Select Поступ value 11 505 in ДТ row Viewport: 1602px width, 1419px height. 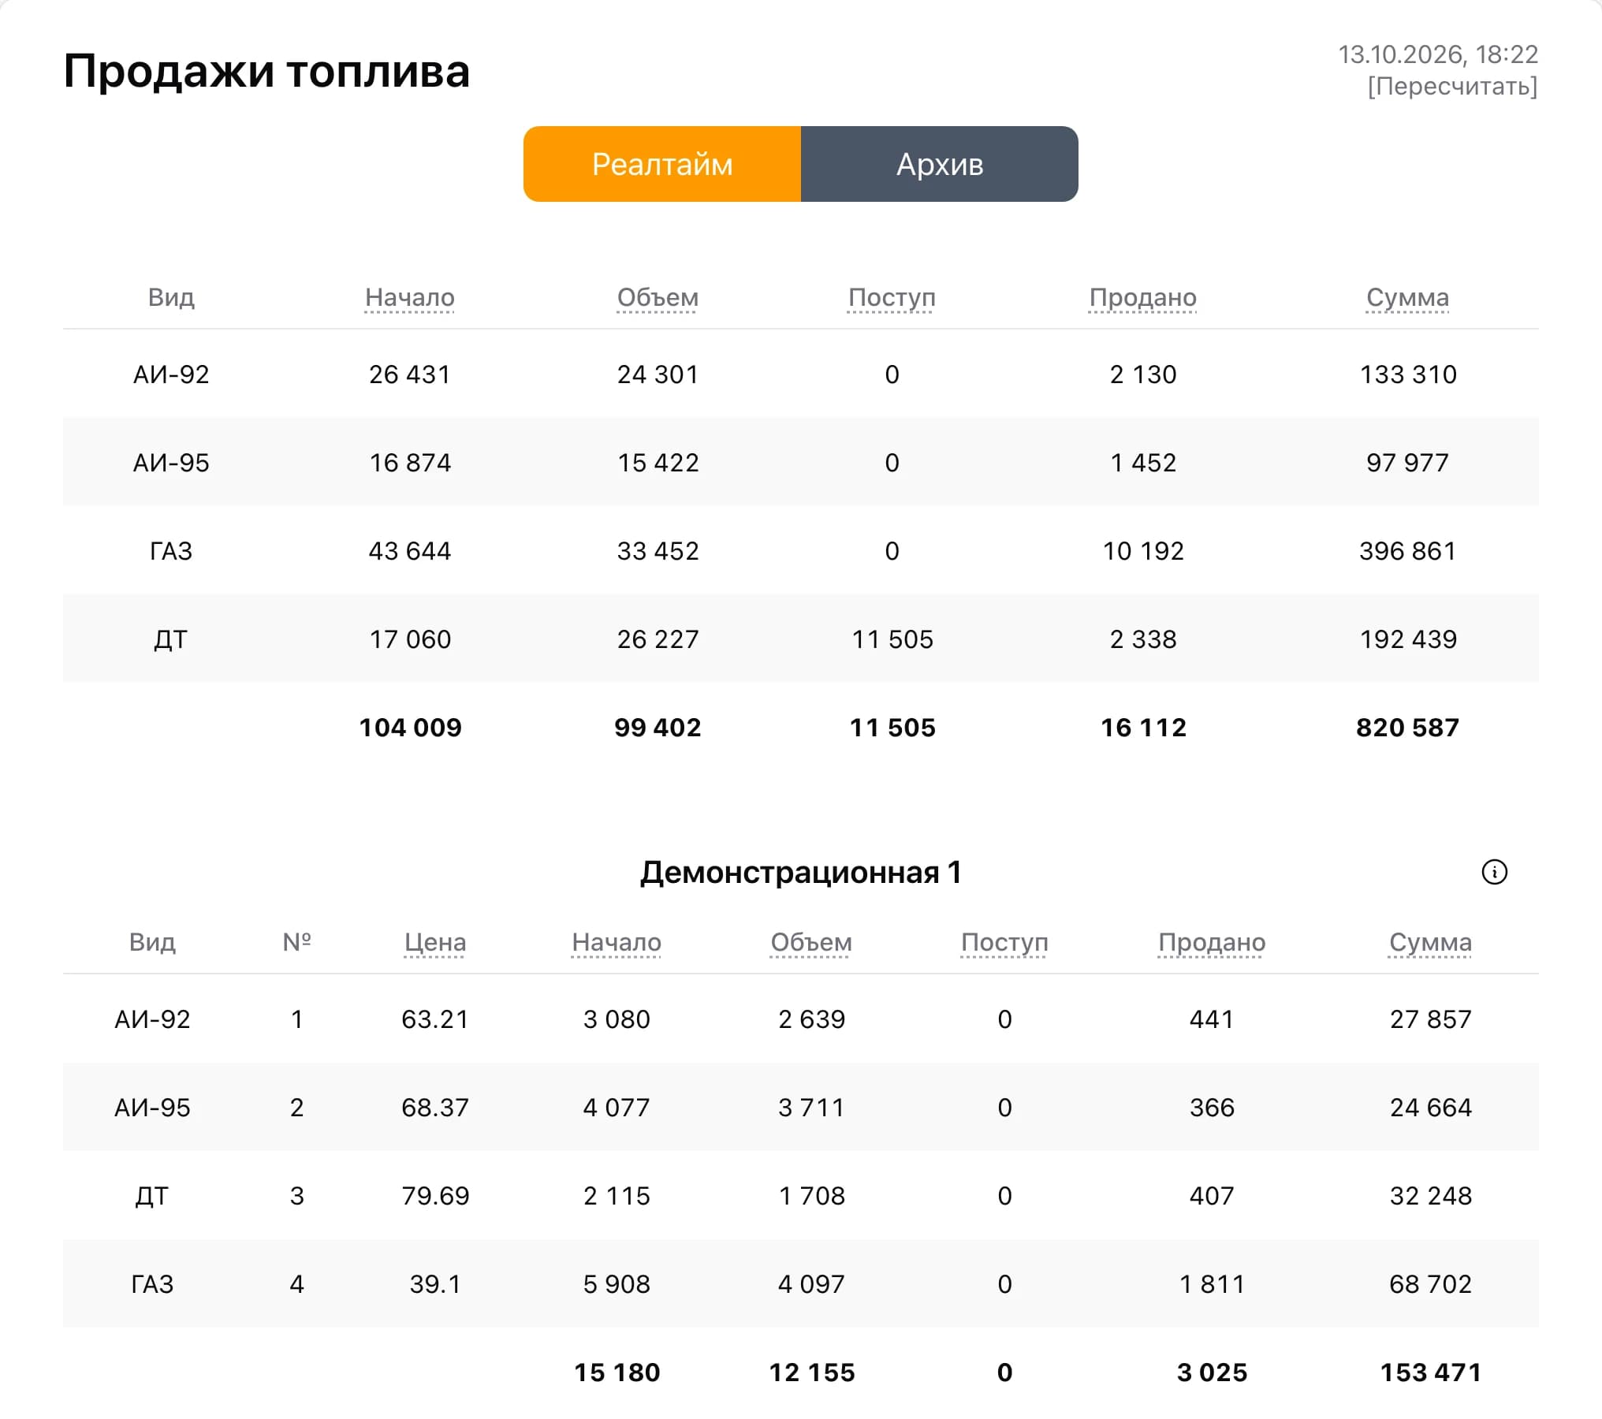click(x=892, y=639)
